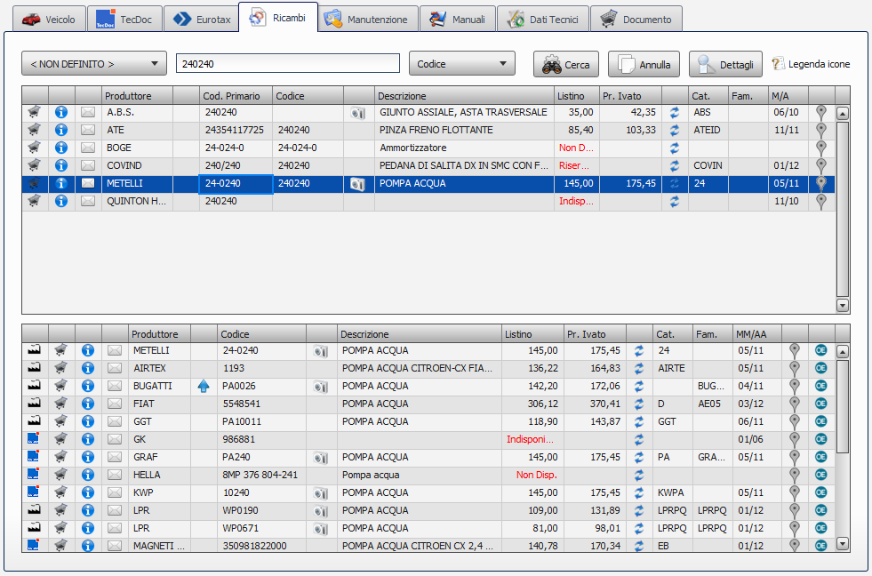872x576 pixels.
Task: Open the NON DEFINITO dropdown
Action: [94, 64]
